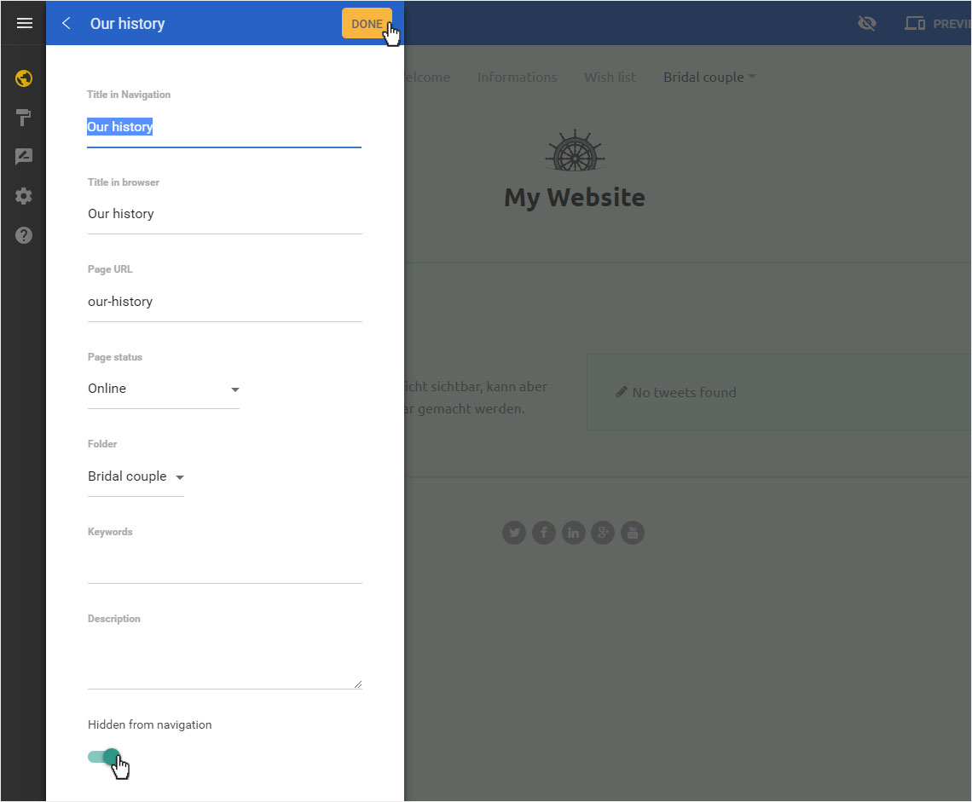Image resolution: width=972 pixels, height=802 pixels.
Task: Click the Title in browser field
Action: (x=224, y=215)
